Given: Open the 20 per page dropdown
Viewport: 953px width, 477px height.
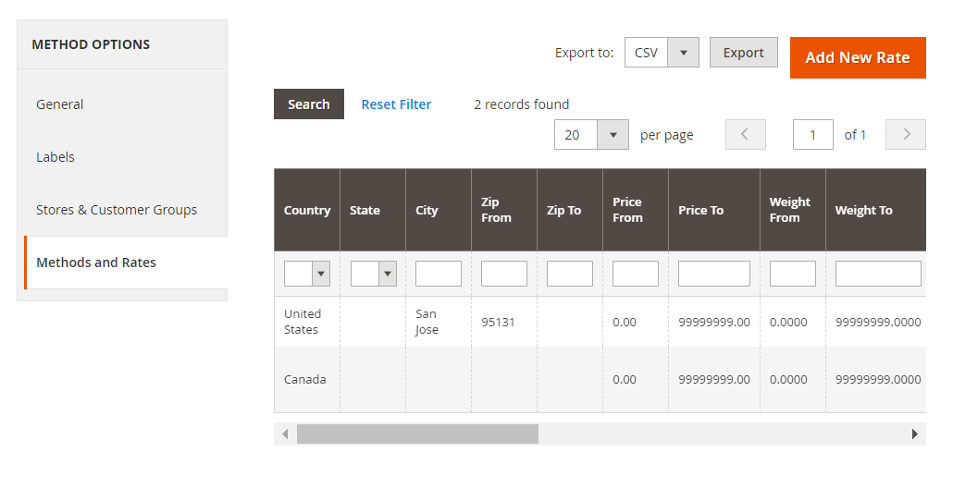Looking at the screenshot, I should 591,135.
